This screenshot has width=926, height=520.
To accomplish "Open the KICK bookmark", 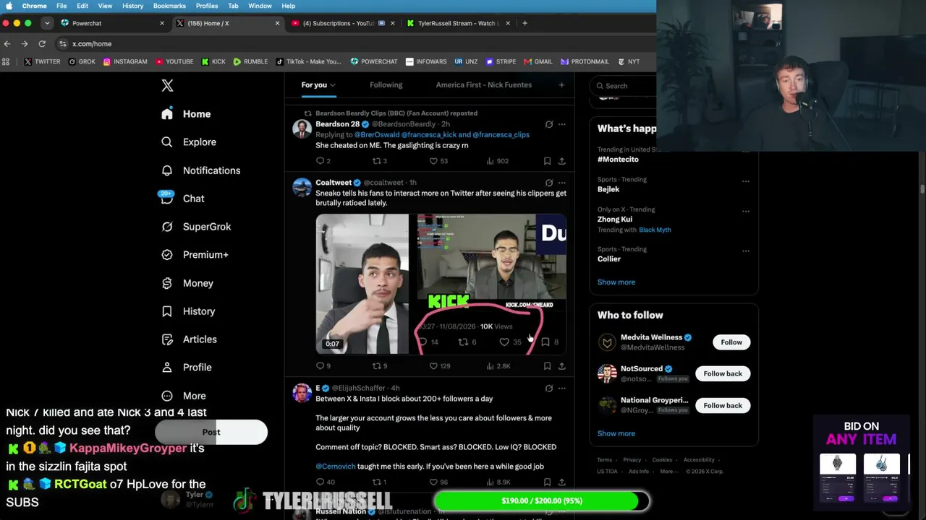I will [213, 62].
